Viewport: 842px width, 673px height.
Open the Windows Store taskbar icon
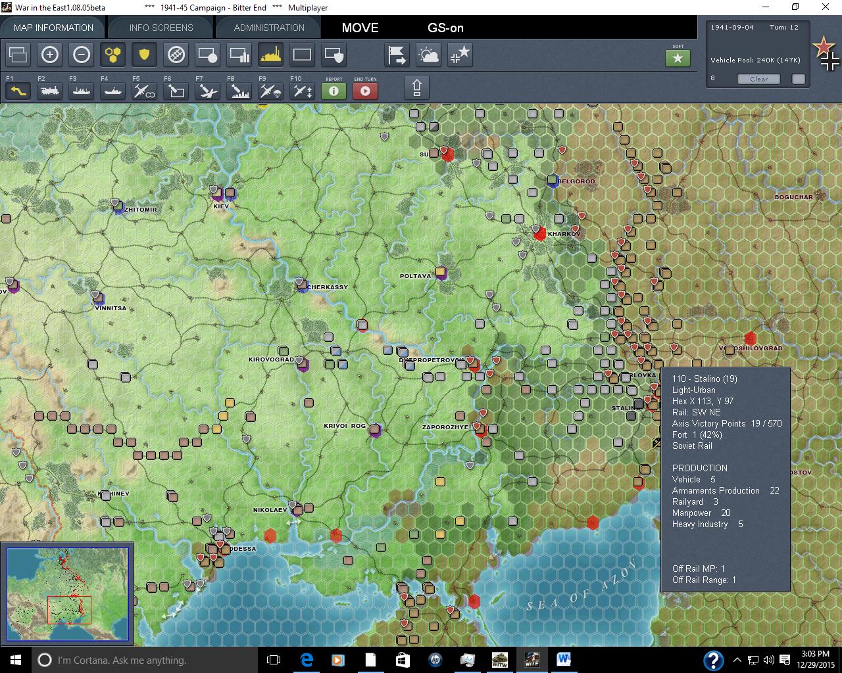tap(403, 660)
